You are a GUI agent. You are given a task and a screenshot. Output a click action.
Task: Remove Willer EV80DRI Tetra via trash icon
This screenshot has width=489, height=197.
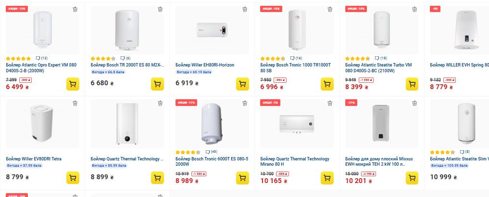click(x=75, y=103)
